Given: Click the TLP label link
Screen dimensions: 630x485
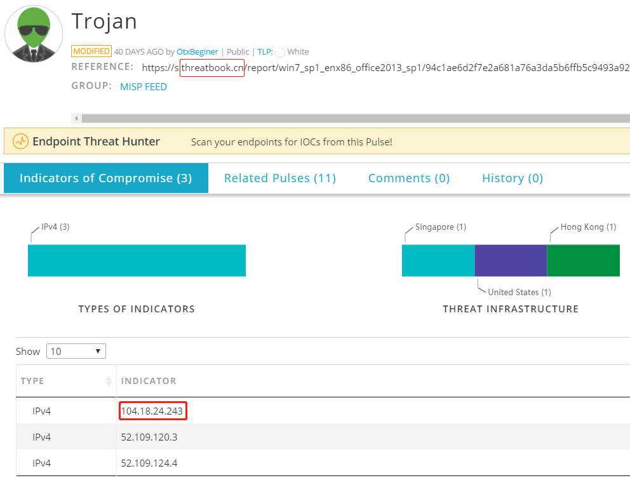Looking at the screenshot, I should click(265, 52).
